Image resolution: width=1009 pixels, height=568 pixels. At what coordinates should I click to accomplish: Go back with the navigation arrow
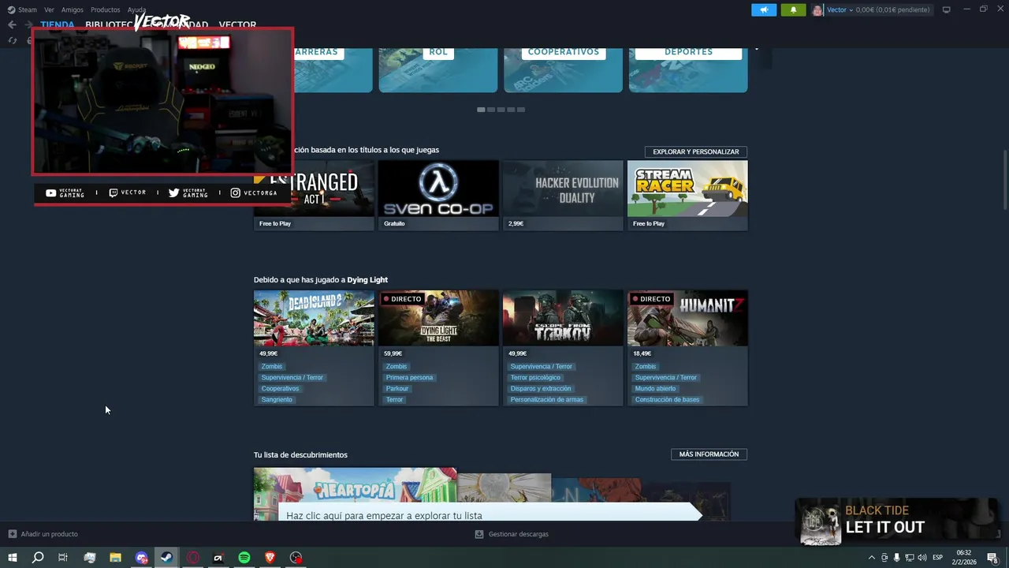pos(12,24)
